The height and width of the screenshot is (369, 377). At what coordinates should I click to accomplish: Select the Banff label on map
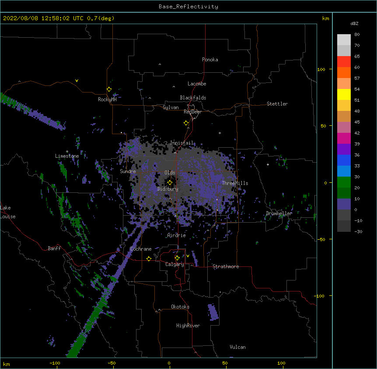click(x=54, y=248)
